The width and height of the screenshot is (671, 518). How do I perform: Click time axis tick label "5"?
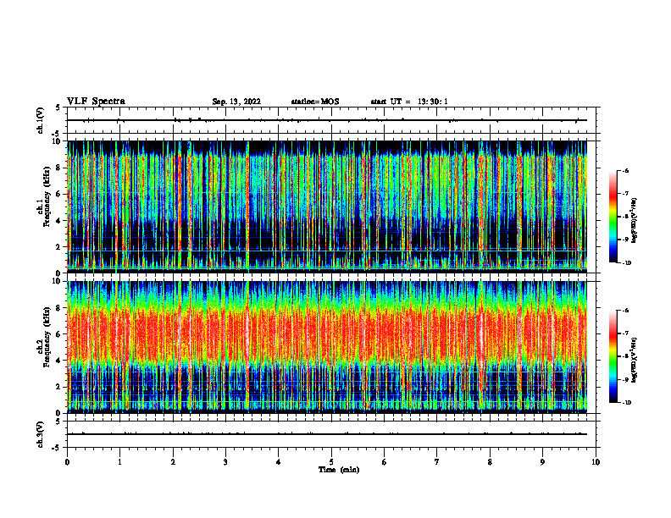(331, 462)
